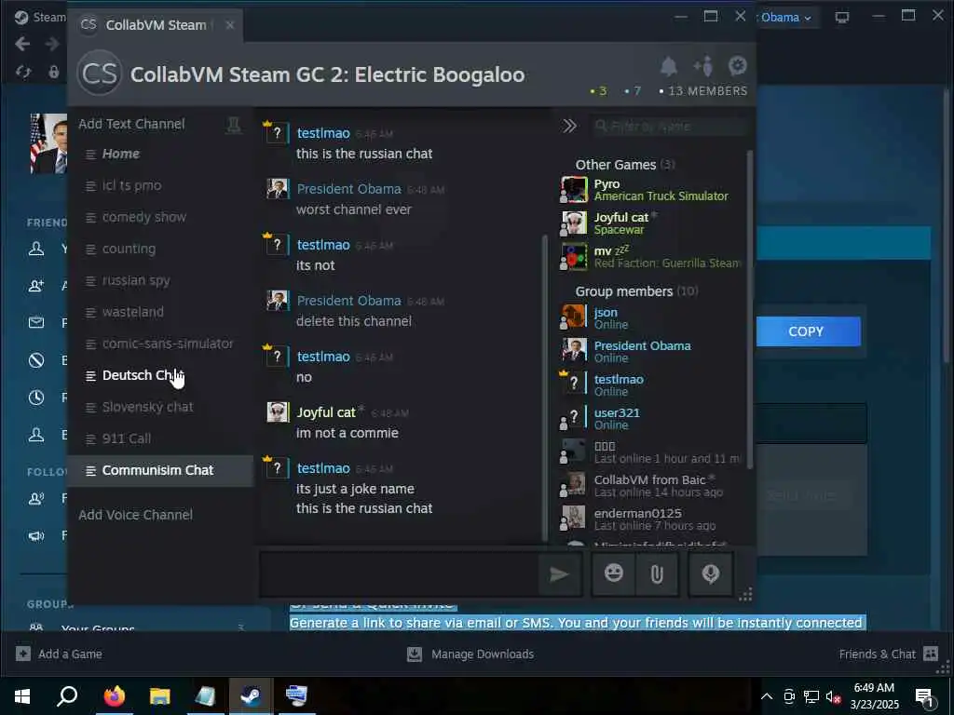Image resolution: width=954 pixels, height=715 pixels.
Task: Click Add Voice Channel
Action: [135, 515]
